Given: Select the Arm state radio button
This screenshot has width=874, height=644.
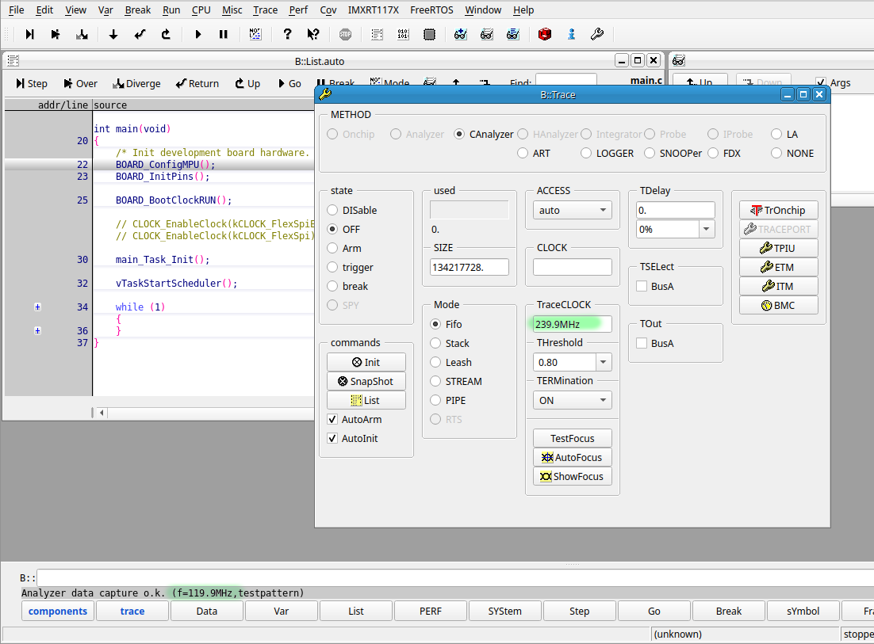Looking at the screenshot, I should click(332, 248).
